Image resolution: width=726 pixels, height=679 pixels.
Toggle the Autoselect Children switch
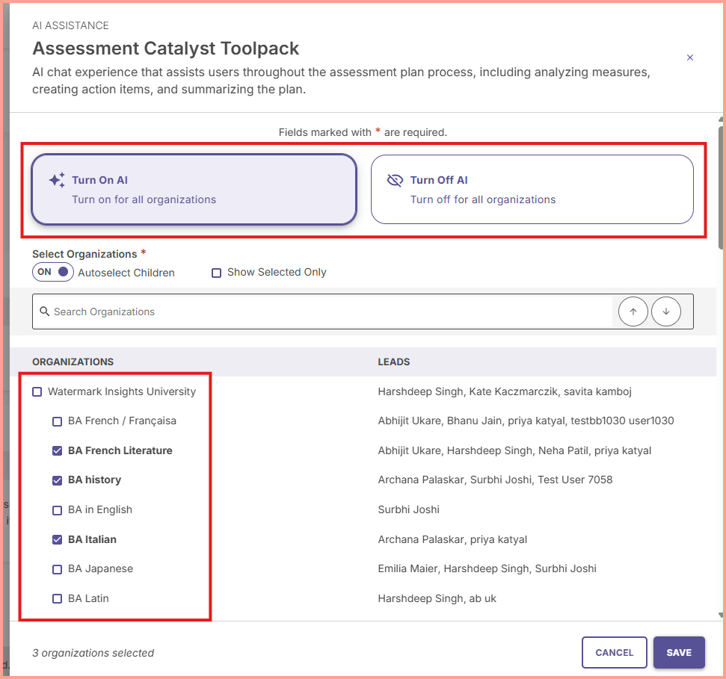53,272
